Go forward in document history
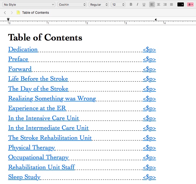This screenshot has height=184, width=196. click(12, 13)
